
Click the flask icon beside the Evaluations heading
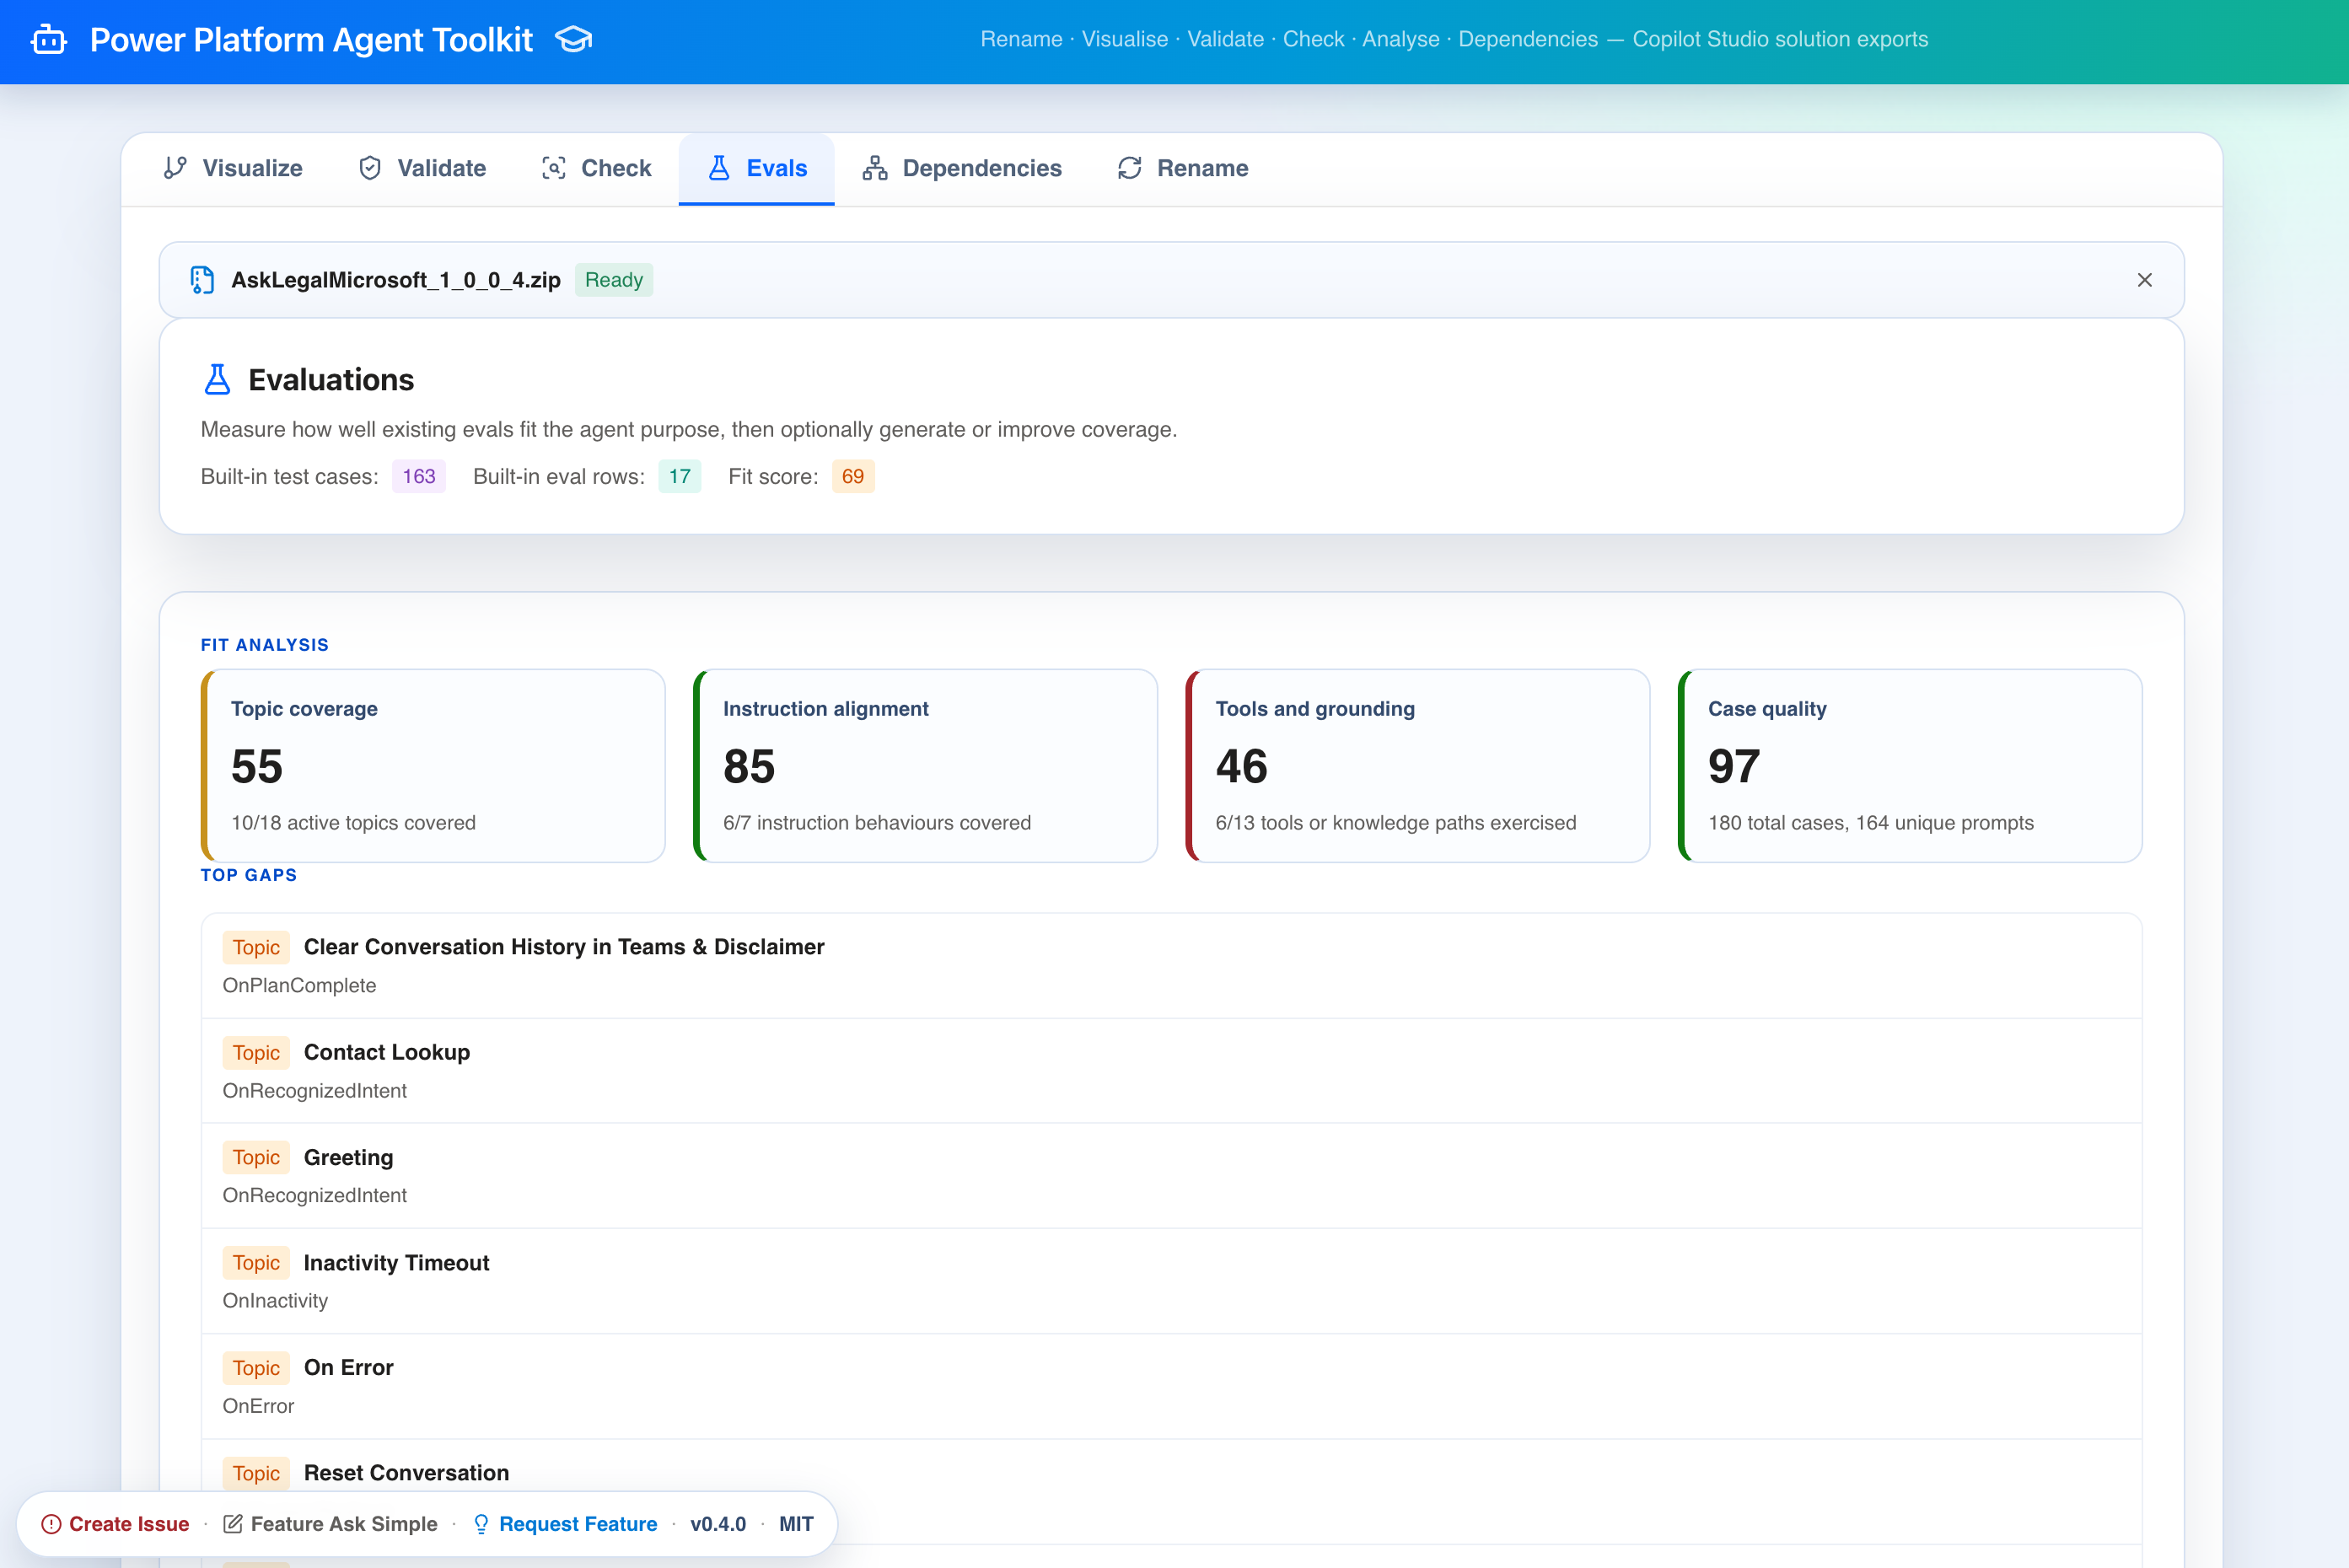217,380
